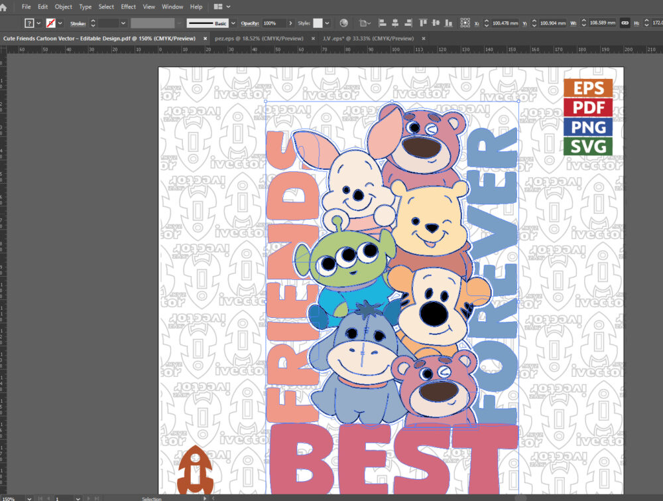Go to the Home screen icon
Image resolution: width=663 pixels, height=501 pixels.
tap(3, 7)
